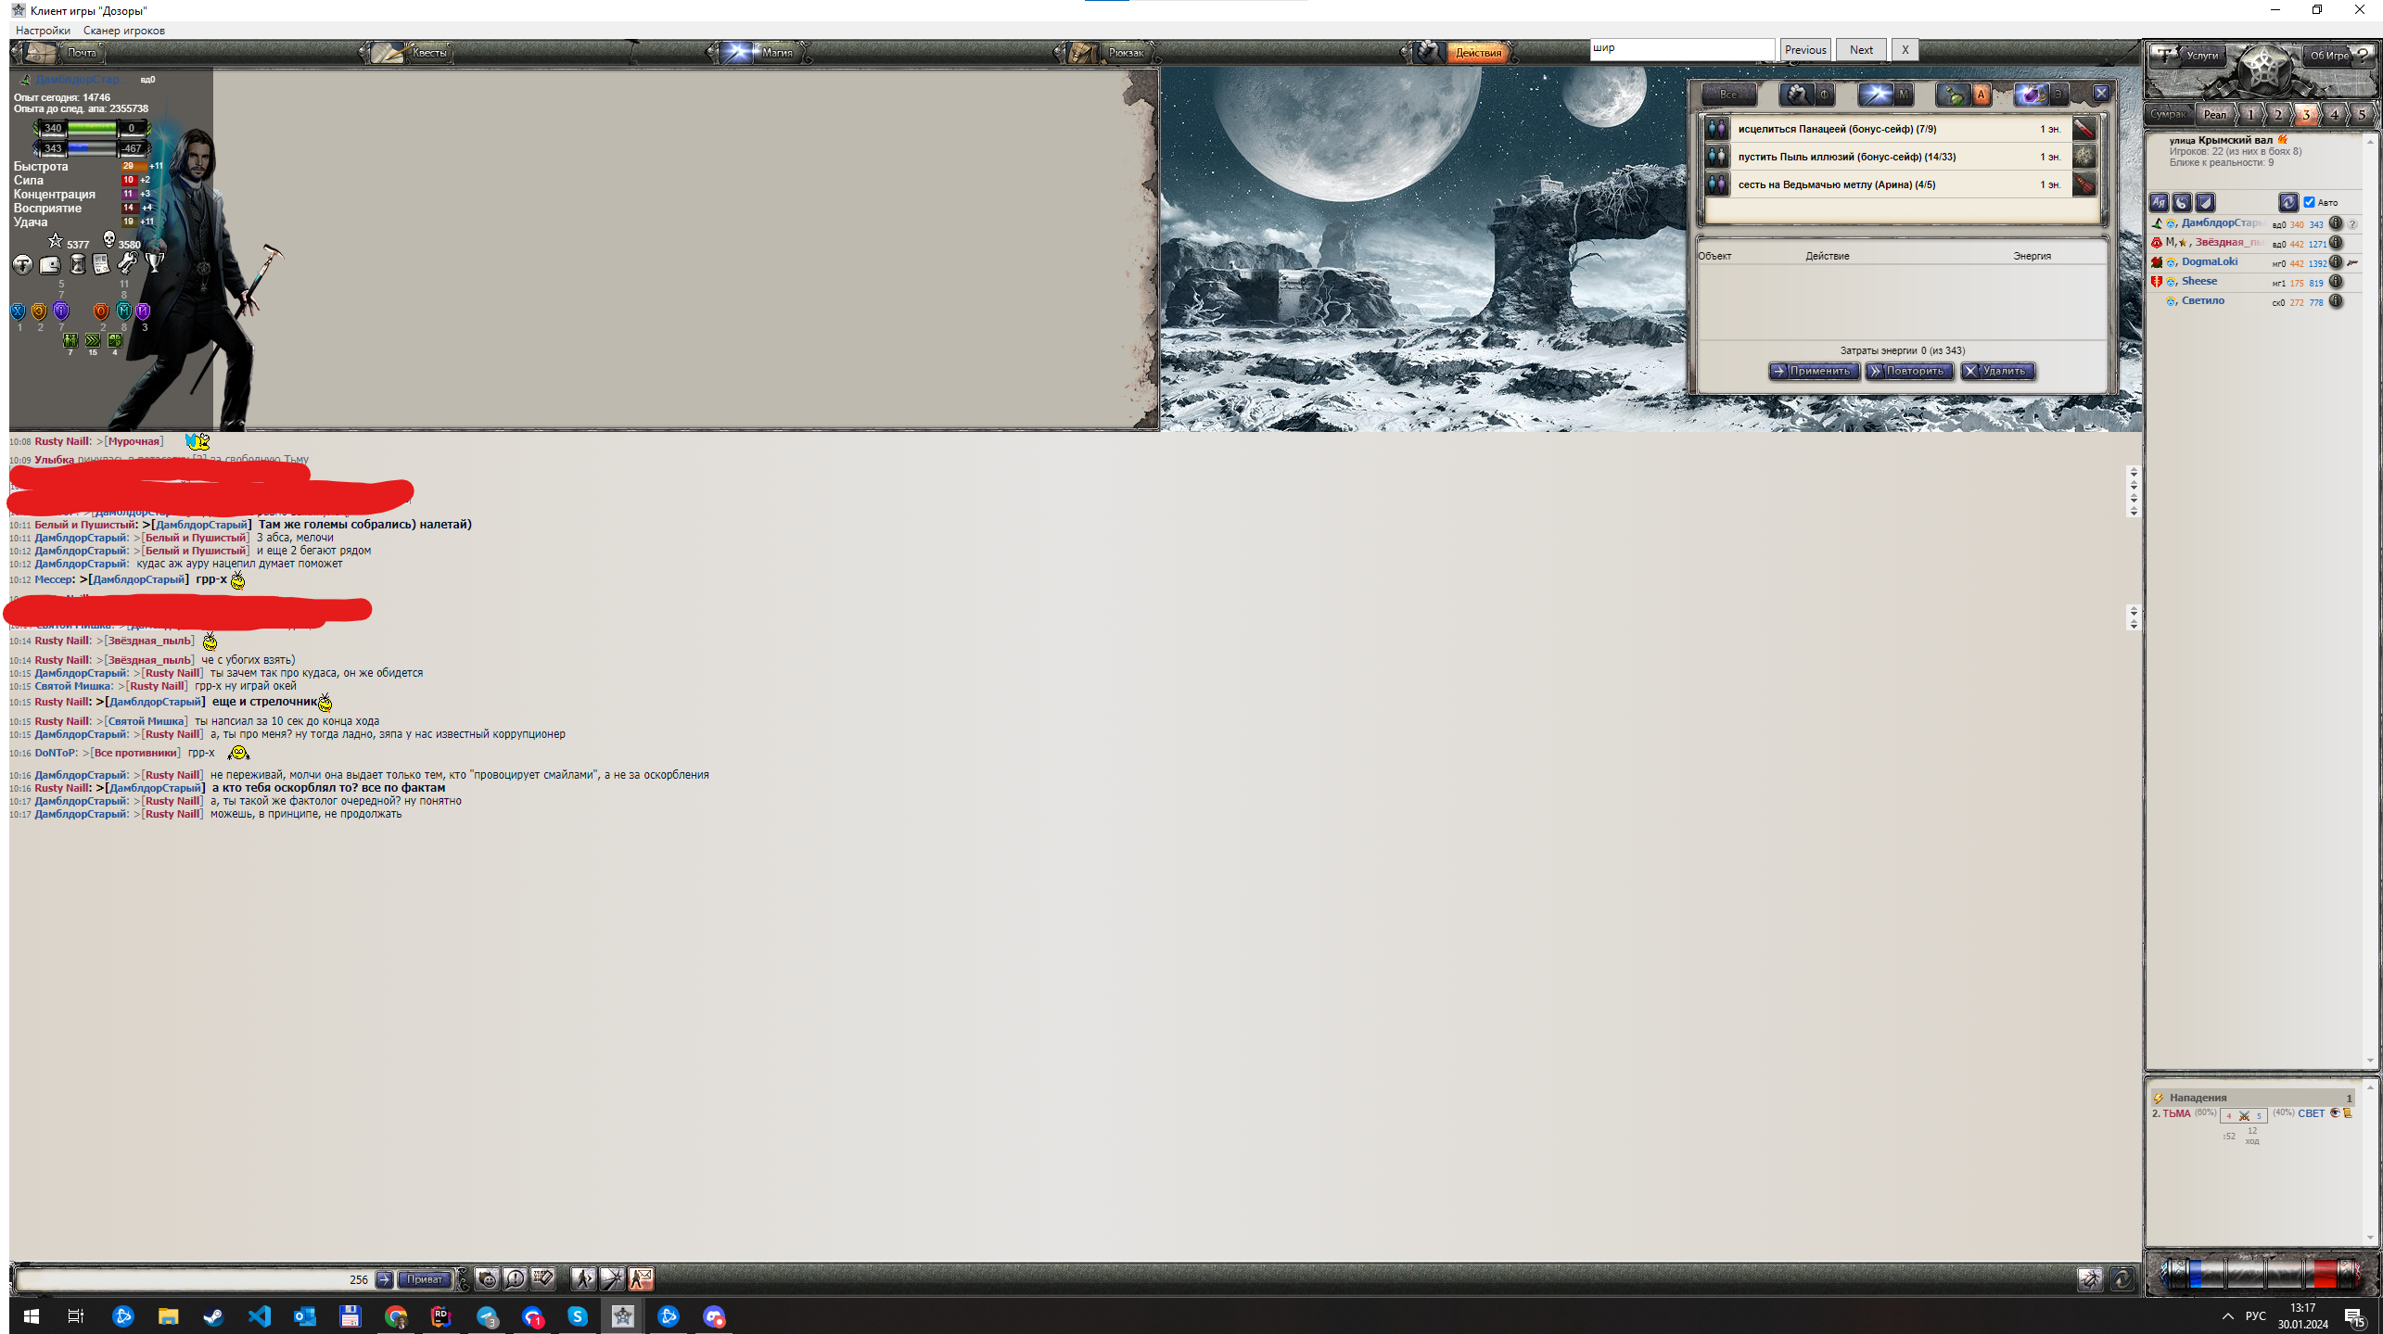Screen dimensions: 2383x1334
Task: Close the search bar with X
Action: pos(1905,50)
